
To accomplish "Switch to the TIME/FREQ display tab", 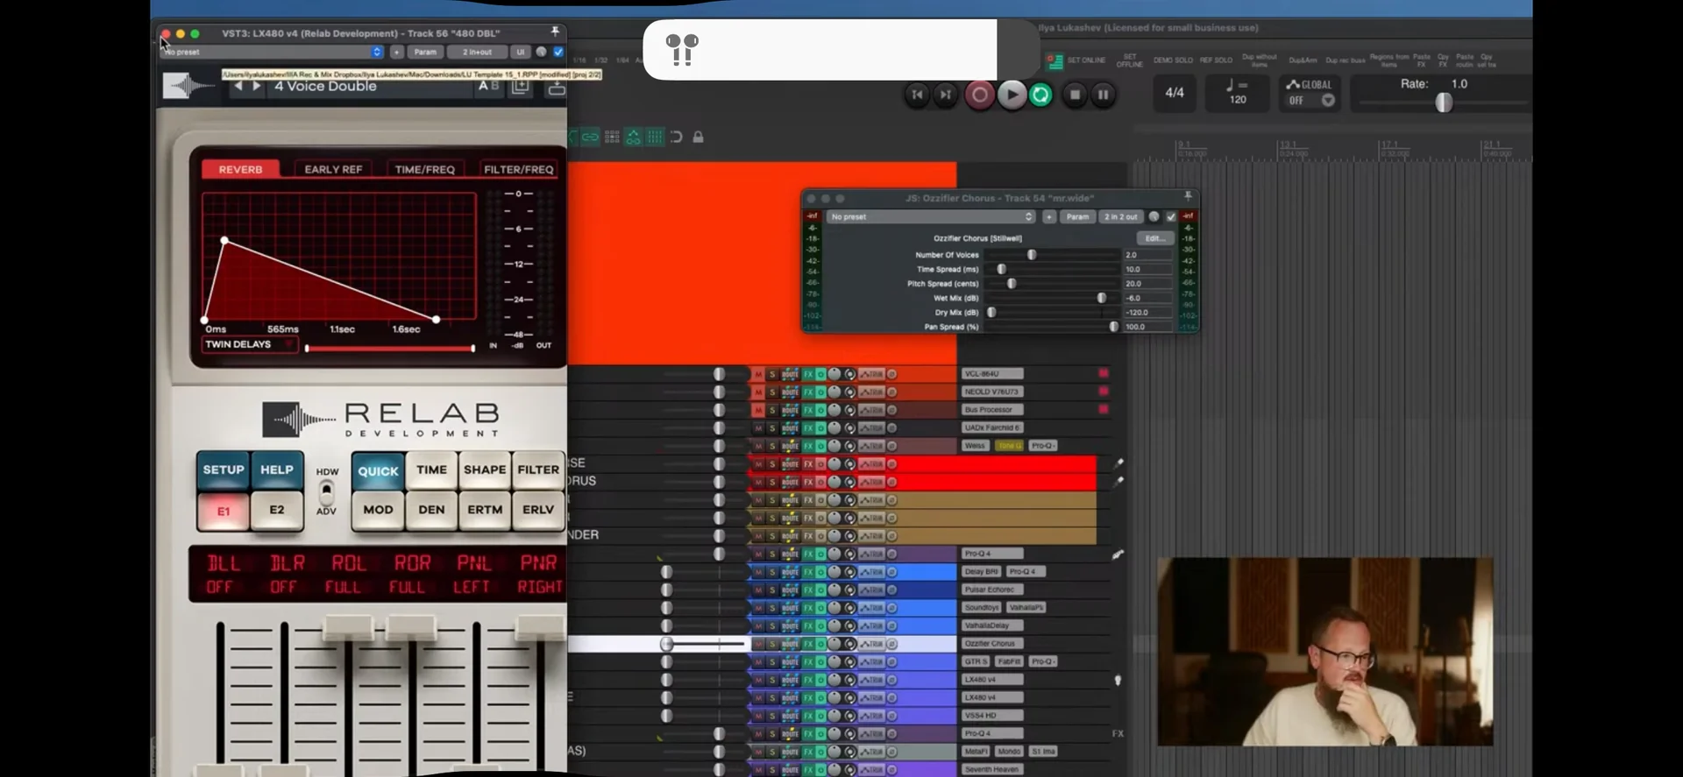I will [x=424, y=169].
